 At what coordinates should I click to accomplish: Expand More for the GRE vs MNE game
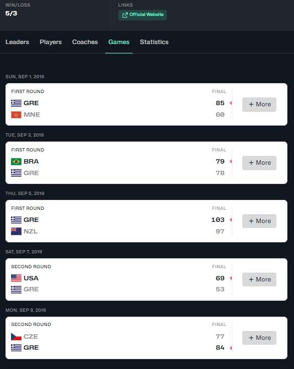[x=259, y=104]
